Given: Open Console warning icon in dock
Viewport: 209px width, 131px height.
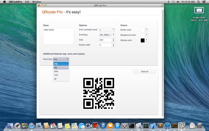Looking at the screenshot, I should click(x=175, y=126).
